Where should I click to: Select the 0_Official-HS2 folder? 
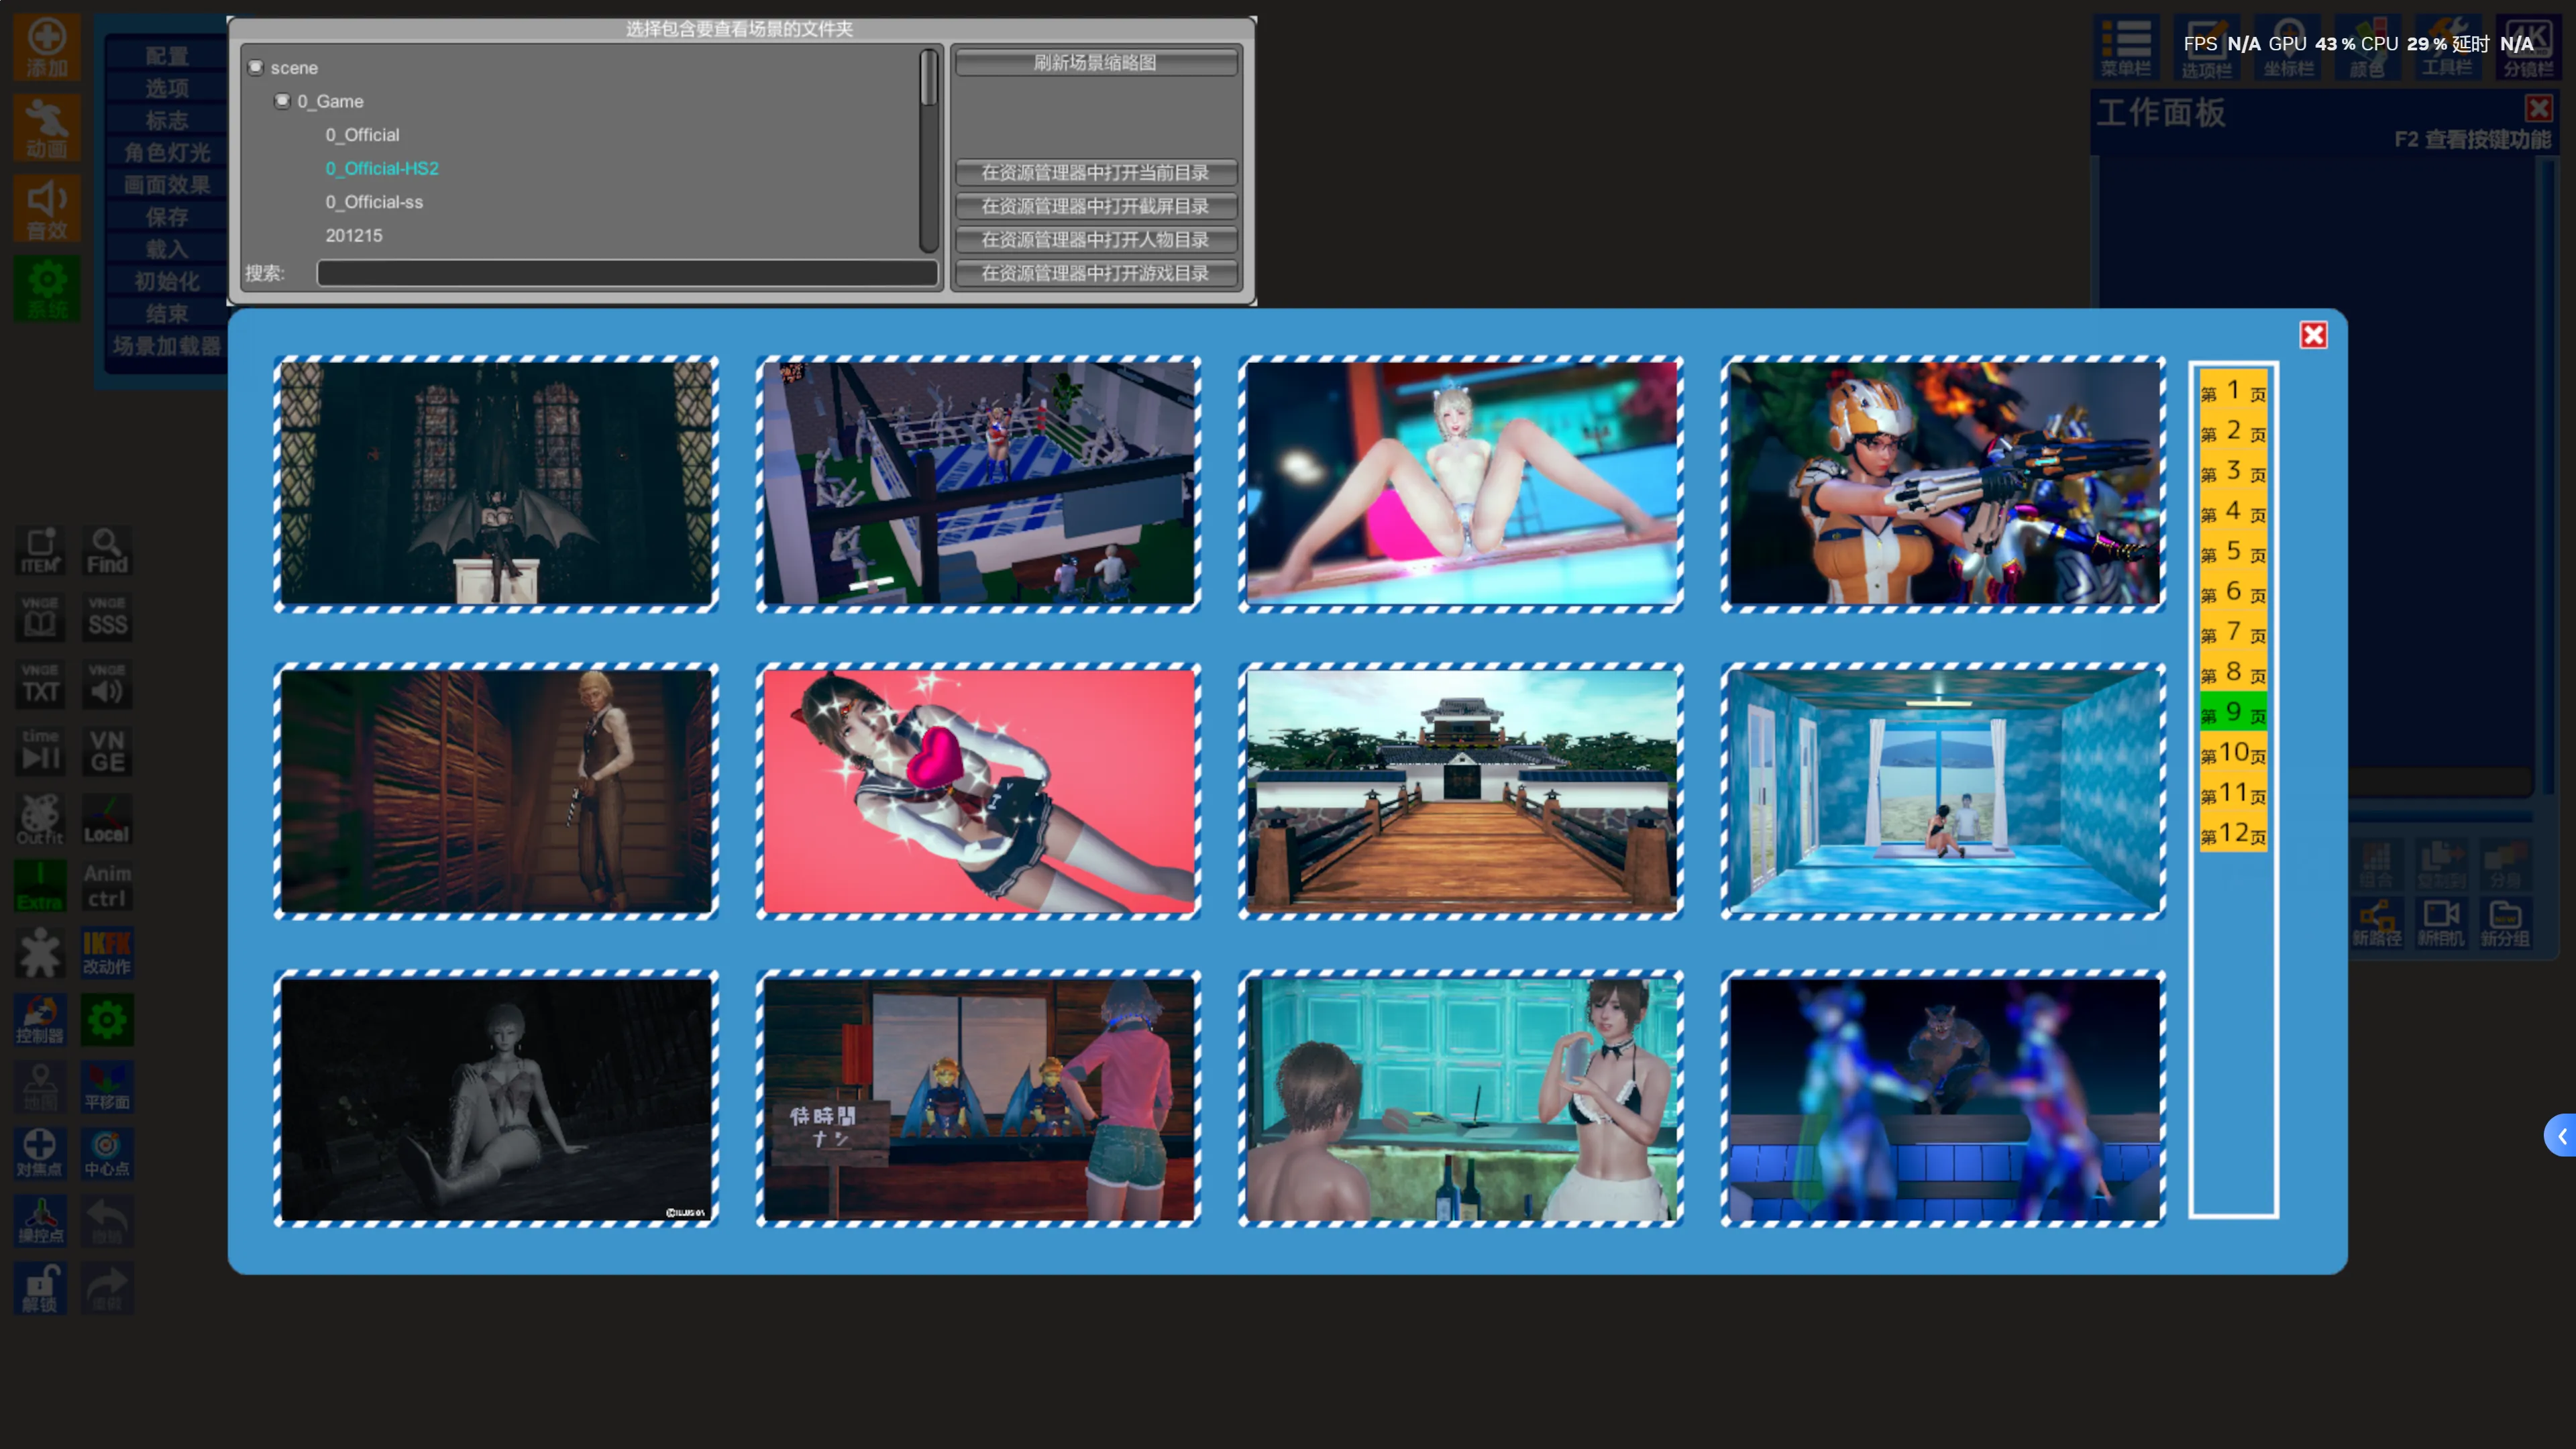[x=382, y=168]
